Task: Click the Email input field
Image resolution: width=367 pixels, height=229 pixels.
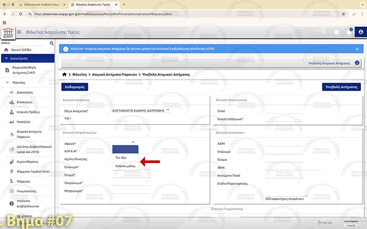Action: [x=284, y=111]
